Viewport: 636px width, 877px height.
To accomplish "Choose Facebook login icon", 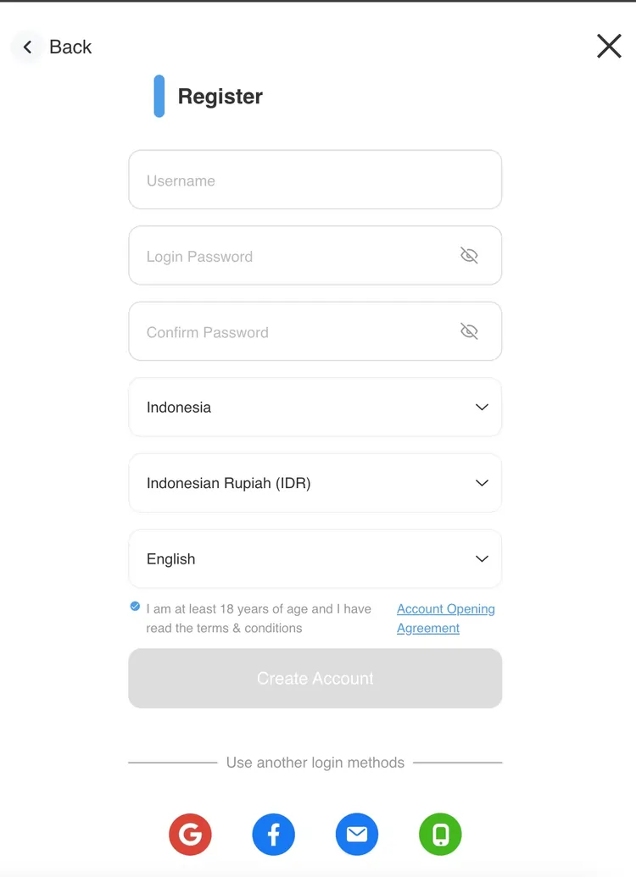I will pos(273,835).
